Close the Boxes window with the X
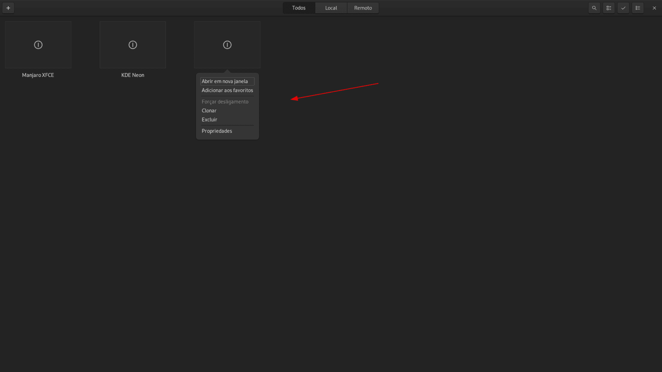Screen dimensions: 662x372 tap(654, 8)
